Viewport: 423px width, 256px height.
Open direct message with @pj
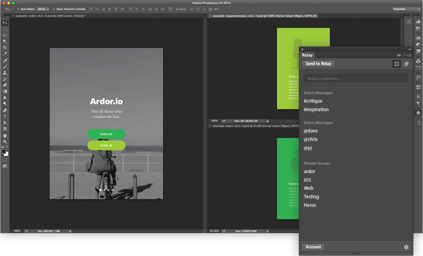pyautogui.click(x=307, y=148)
